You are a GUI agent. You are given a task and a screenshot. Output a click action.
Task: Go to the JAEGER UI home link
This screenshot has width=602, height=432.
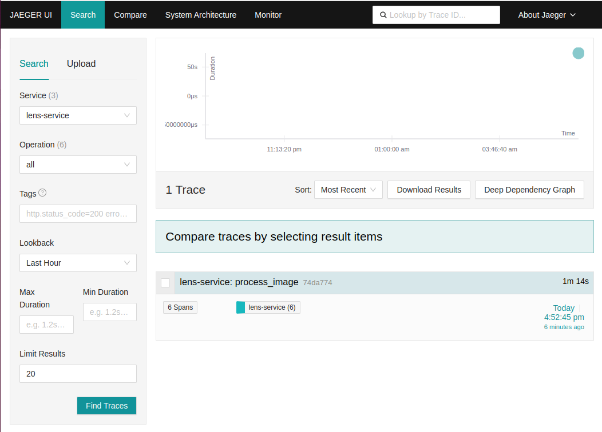31,15
